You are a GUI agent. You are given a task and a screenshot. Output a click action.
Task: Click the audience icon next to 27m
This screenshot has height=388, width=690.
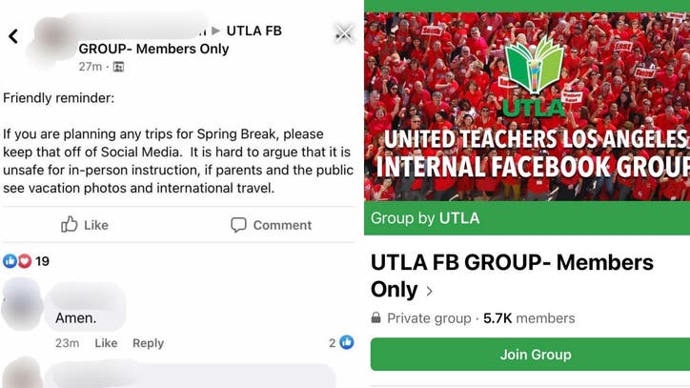pos(118,67)
